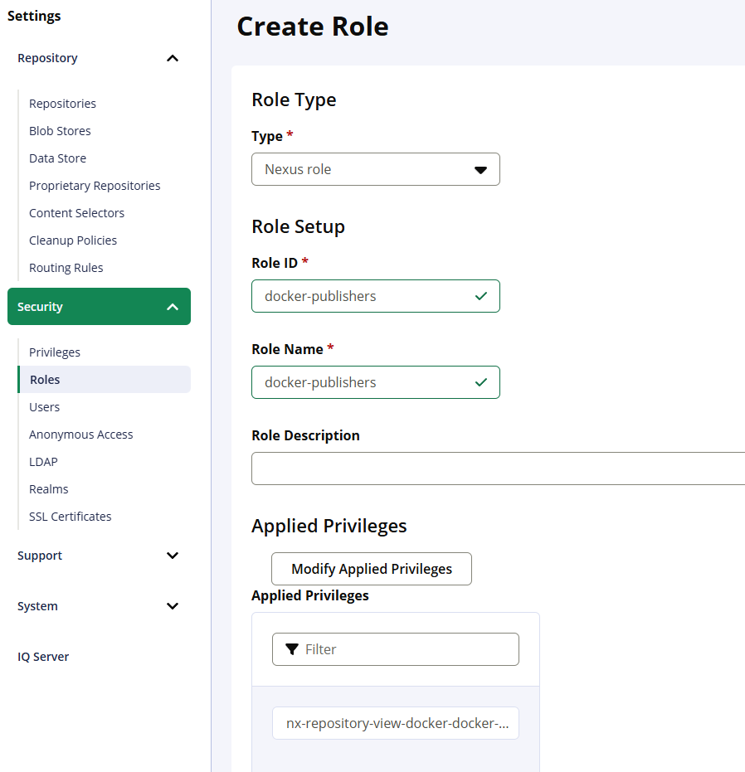This screenshot has height=772, width=745.
Task: Collapse the Security section chevron
Action: 173,307
